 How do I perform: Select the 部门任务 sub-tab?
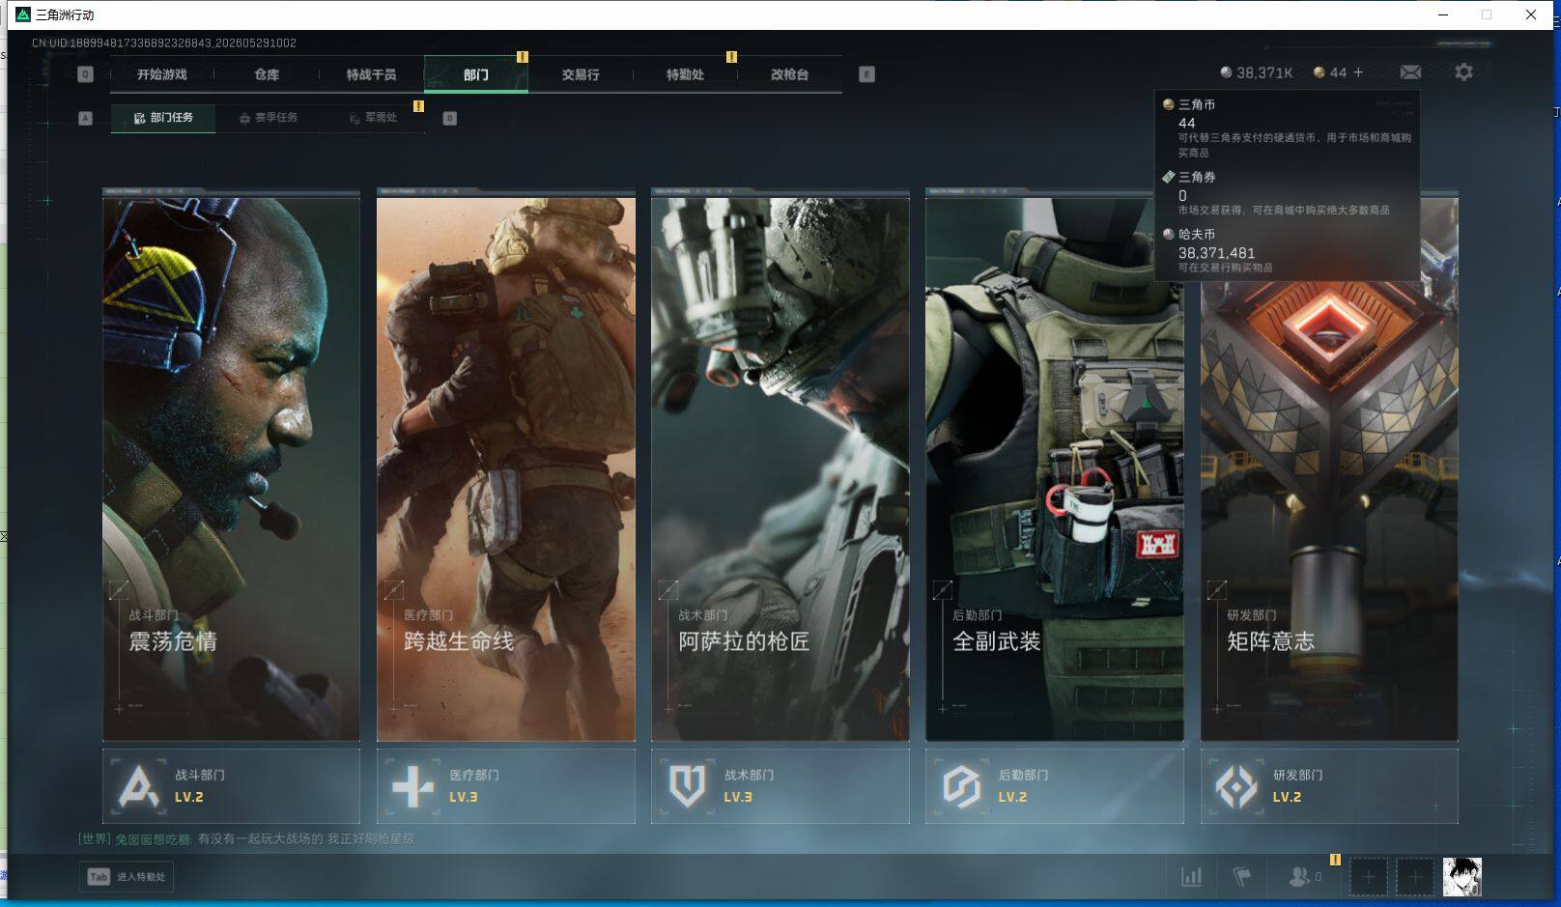click(x=163, y=118)
